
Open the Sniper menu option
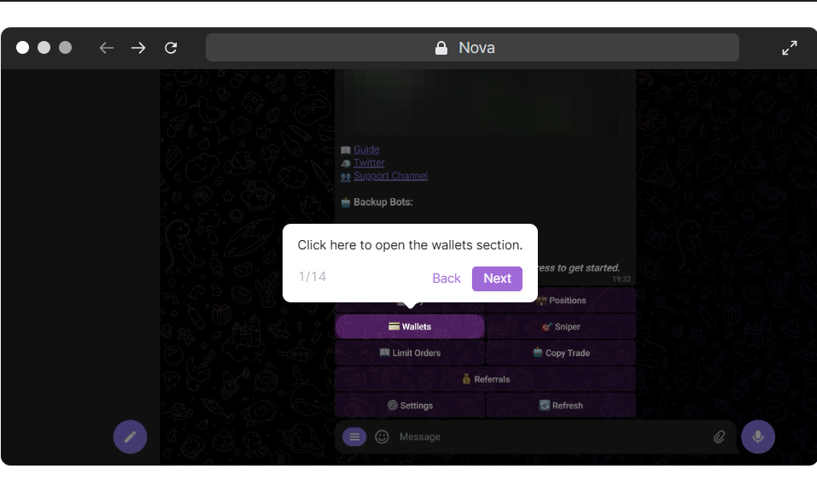tap(561, 326)
